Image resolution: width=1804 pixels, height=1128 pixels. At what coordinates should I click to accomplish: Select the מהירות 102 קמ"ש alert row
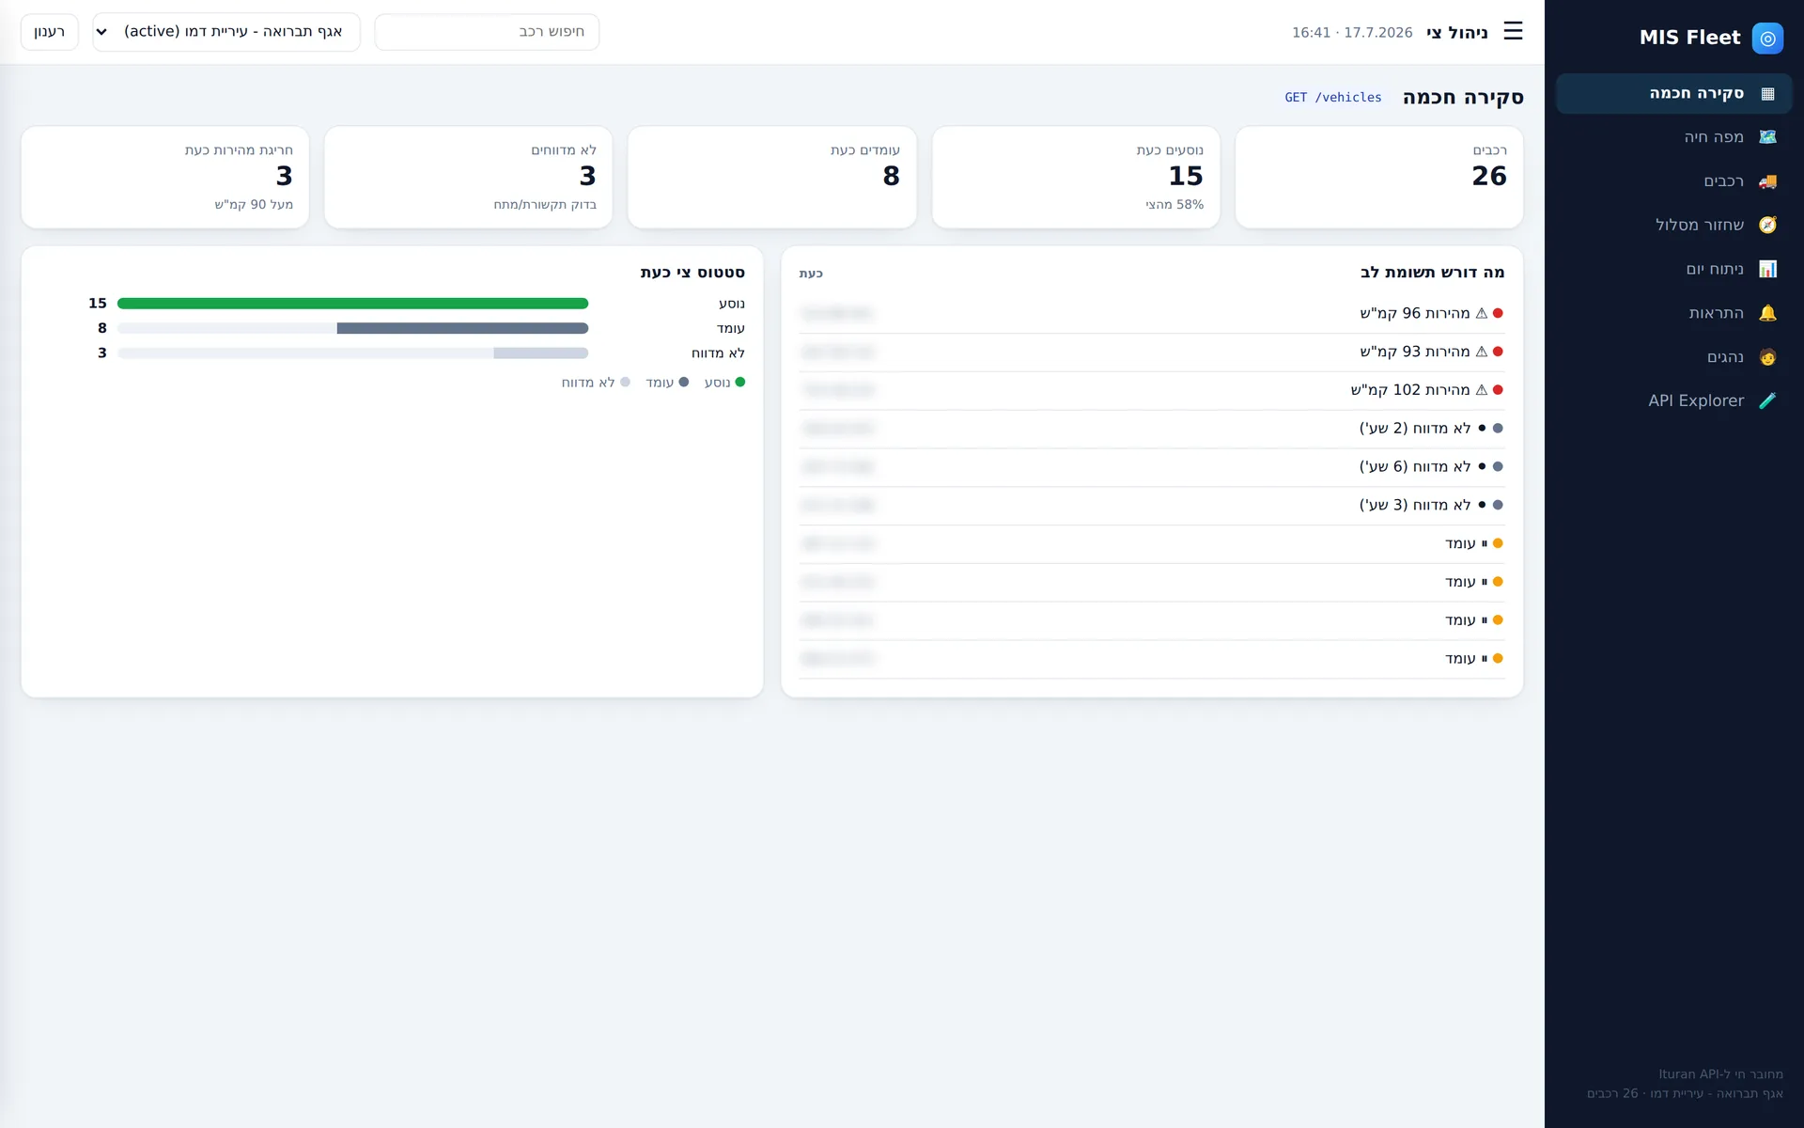click(1152, 390)
